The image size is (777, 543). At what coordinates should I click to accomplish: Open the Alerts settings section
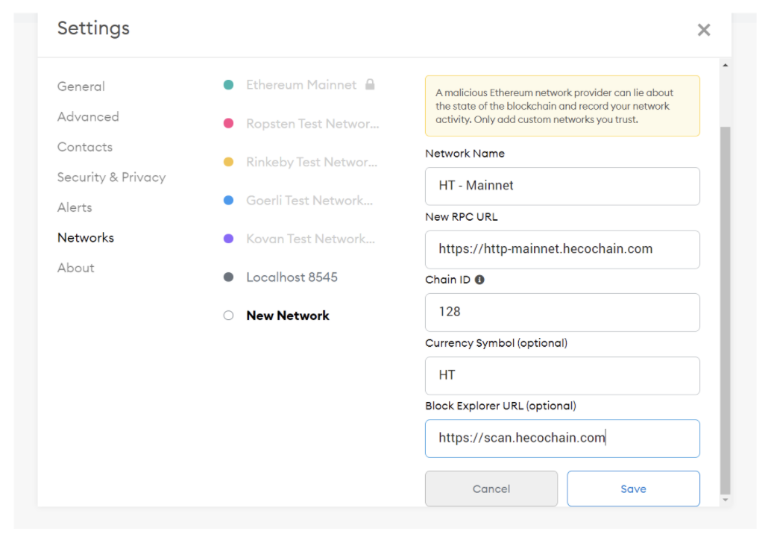click(75, 207)
